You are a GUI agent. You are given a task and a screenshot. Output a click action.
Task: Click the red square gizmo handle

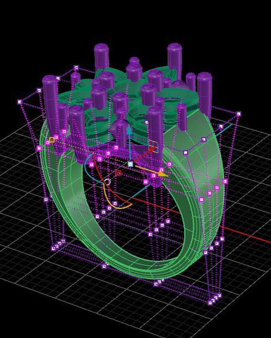tap(118, 173)
